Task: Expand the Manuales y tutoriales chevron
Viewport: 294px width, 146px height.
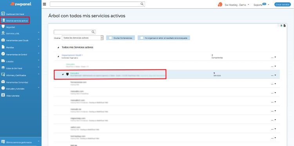Action: pos(39,88)
